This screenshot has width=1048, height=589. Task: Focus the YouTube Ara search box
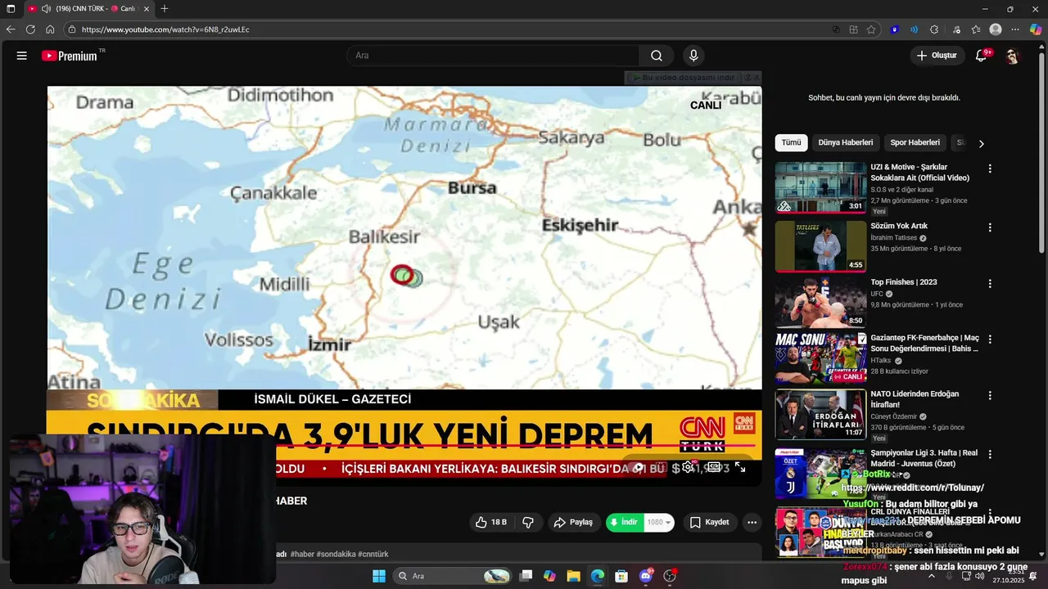tap(494, 56)
